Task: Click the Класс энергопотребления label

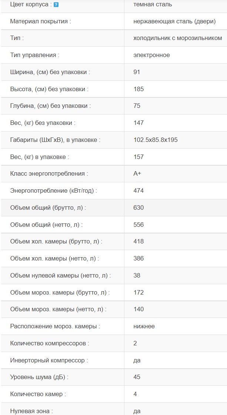Action: pos(49,174)
